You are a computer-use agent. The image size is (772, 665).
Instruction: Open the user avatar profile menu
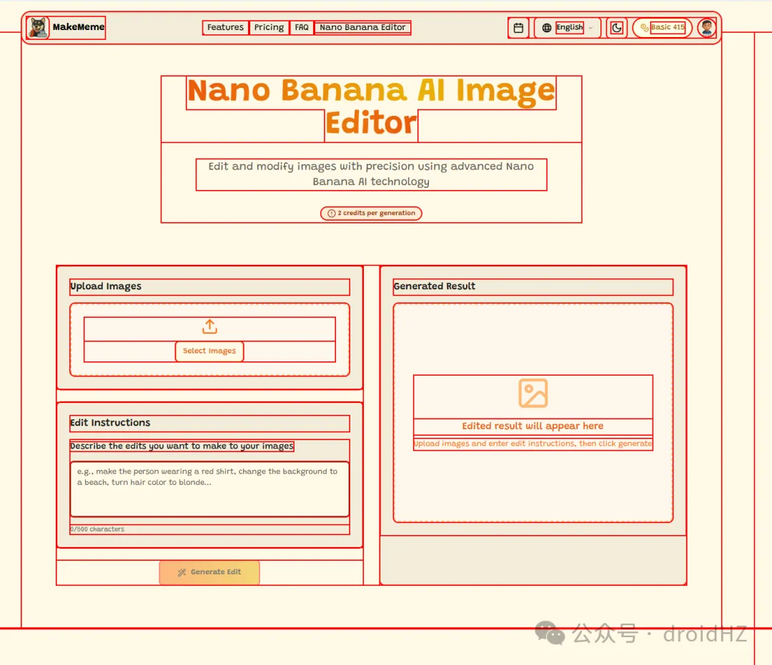click(707, 28)
